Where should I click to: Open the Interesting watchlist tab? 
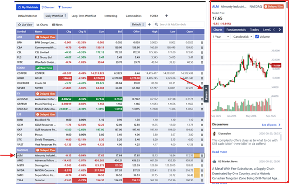pyautogui.click(x=111, y=16)
